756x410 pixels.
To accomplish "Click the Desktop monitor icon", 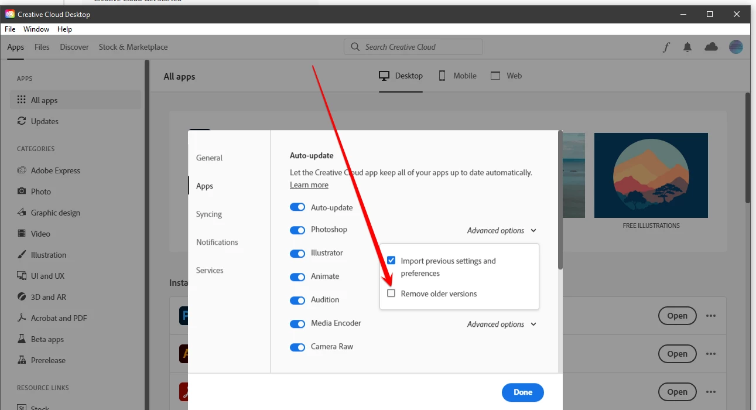I will click(x=384, y=76).
